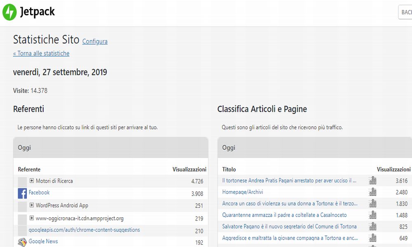The width and height of the screenshot is (412, 247).
Task: Go back via Torna alle statistiche link
Action: tap(41, 53)
